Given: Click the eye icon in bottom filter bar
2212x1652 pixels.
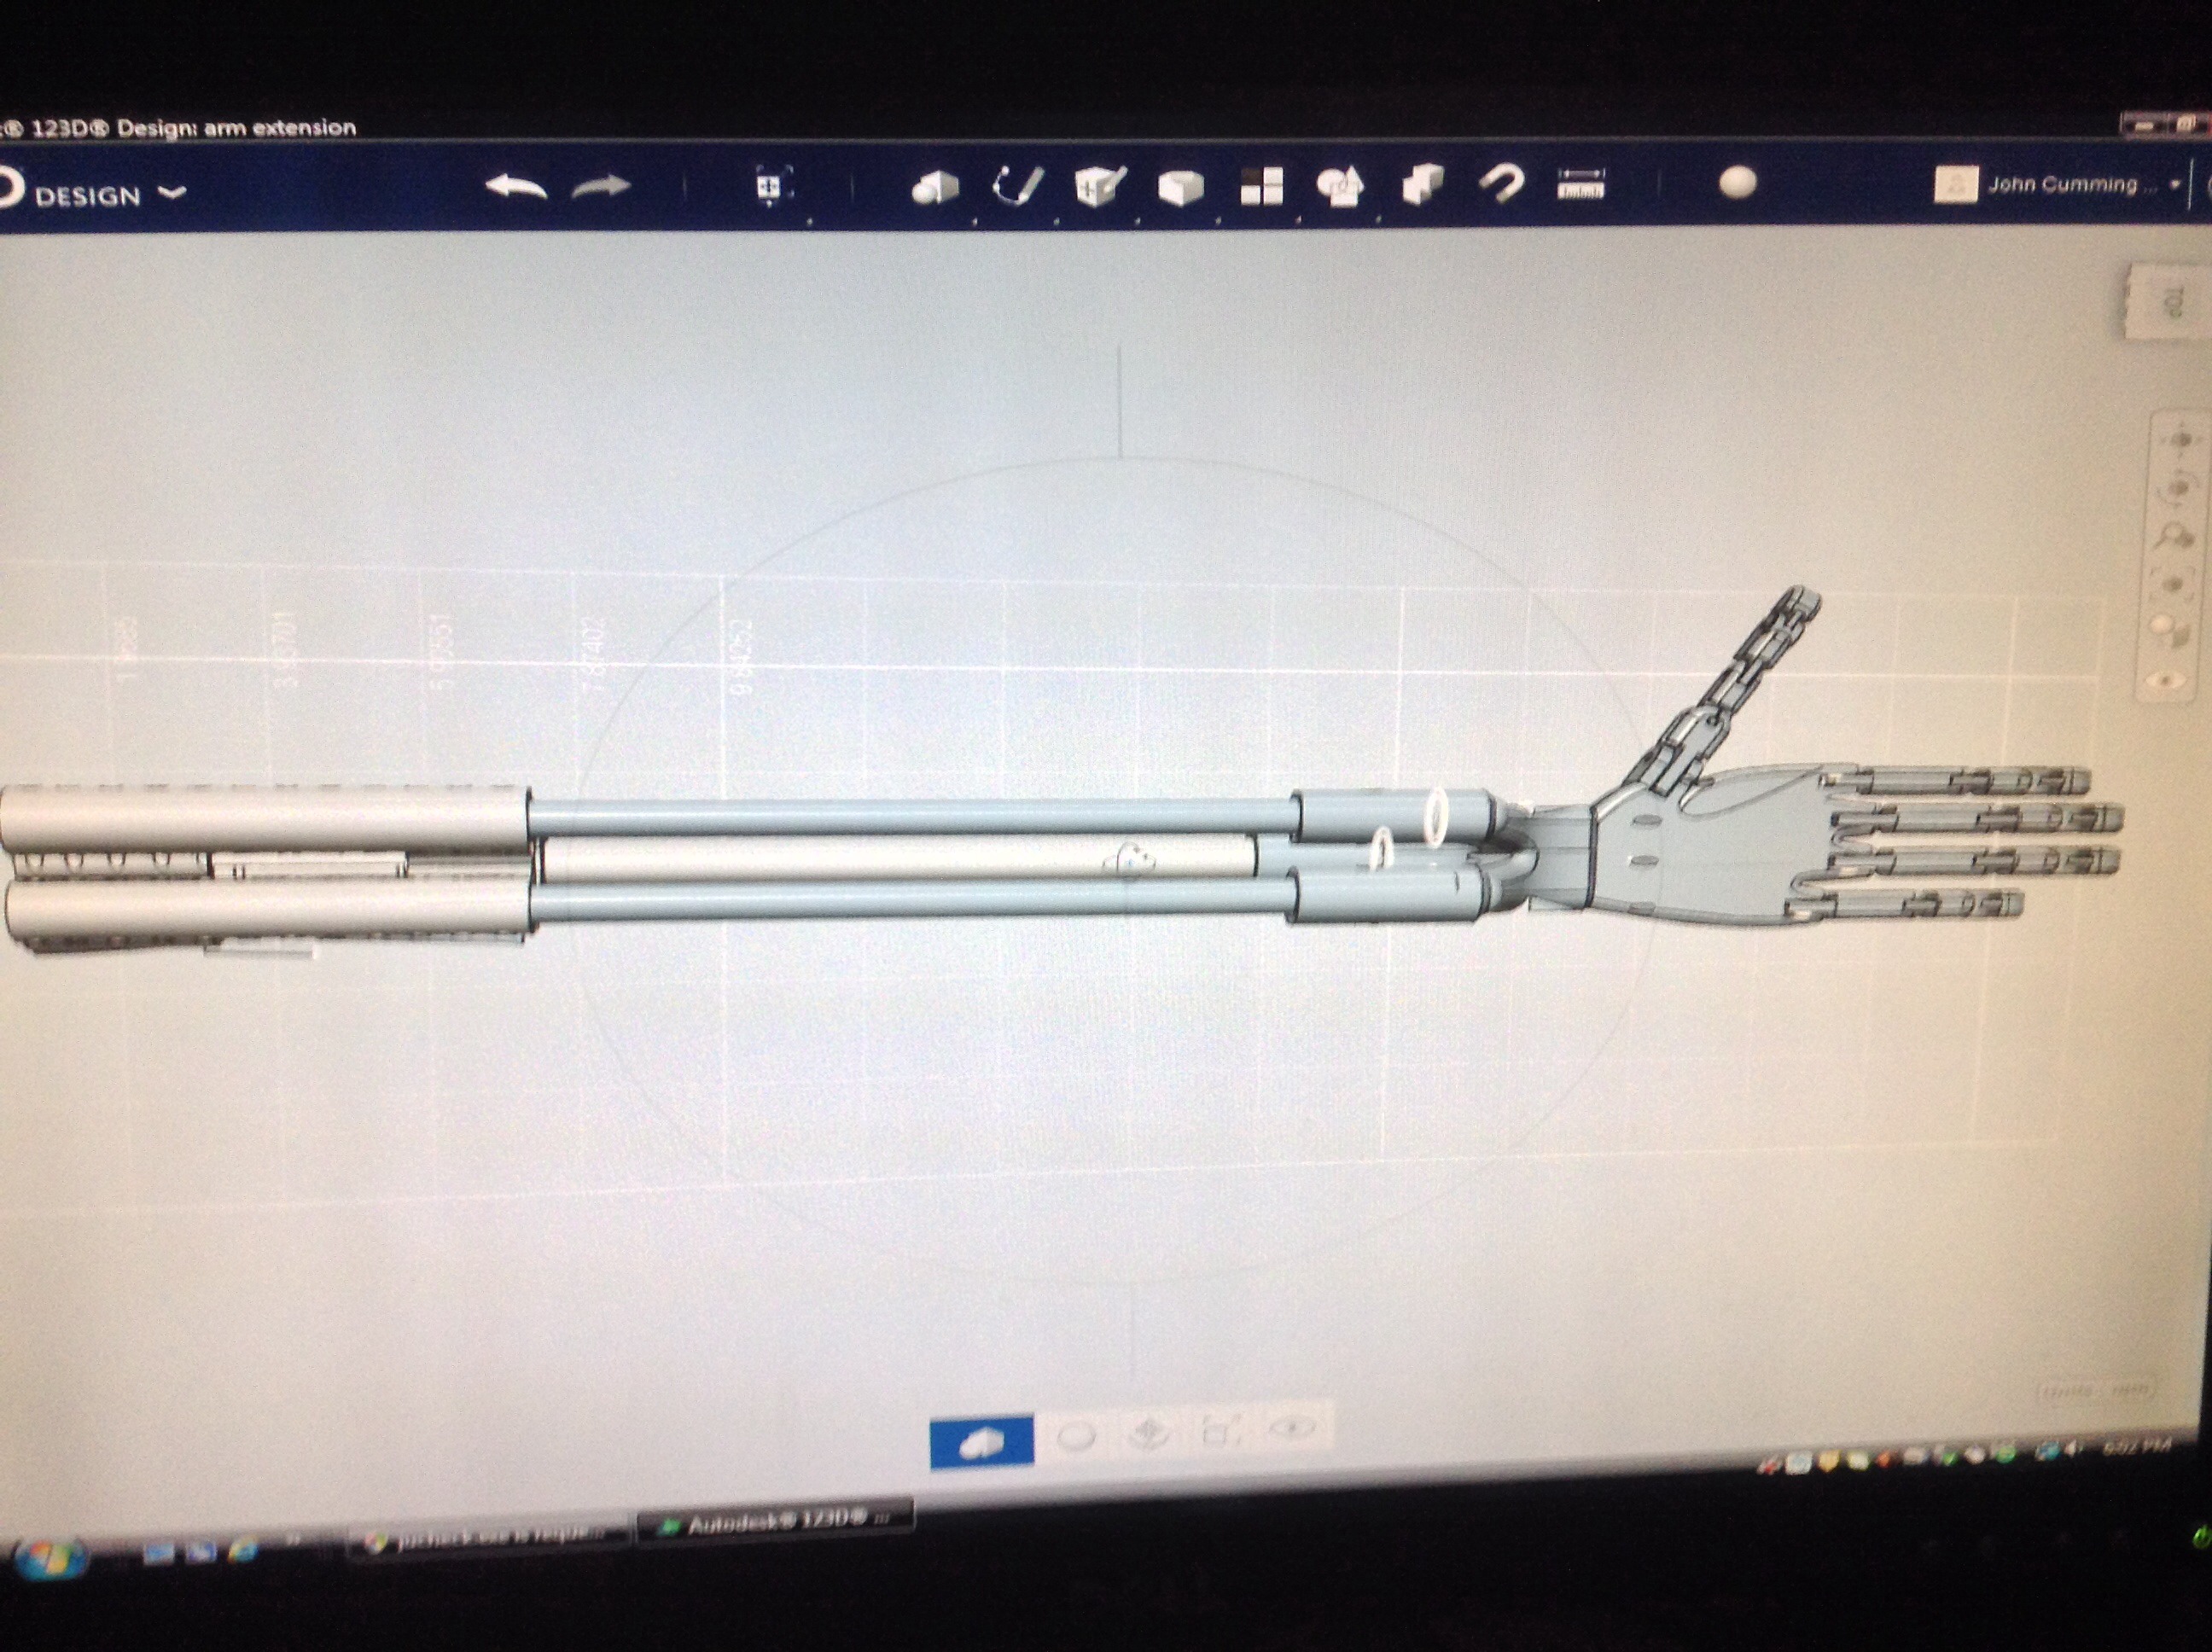Looking at the screenshot, I should pyautogui.click(x=1291, y=1427).
